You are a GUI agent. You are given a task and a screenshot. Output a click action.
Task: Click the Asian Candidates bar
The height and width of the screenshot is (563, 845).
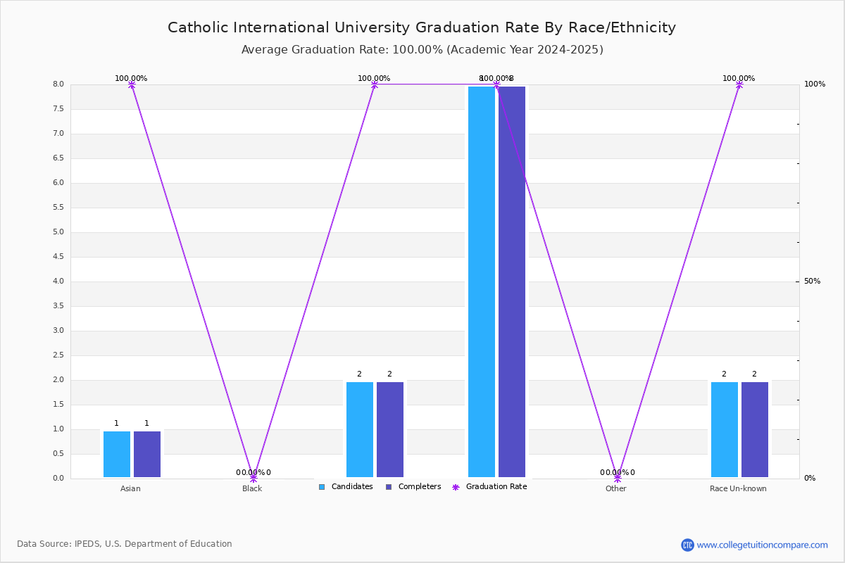(117, 455)
